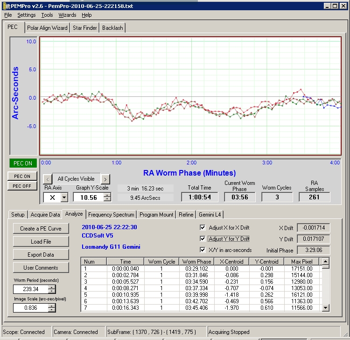This screenshot has width=350, height=340.
Task: Select the Analyze tab
Action: [x=74, y=214]
